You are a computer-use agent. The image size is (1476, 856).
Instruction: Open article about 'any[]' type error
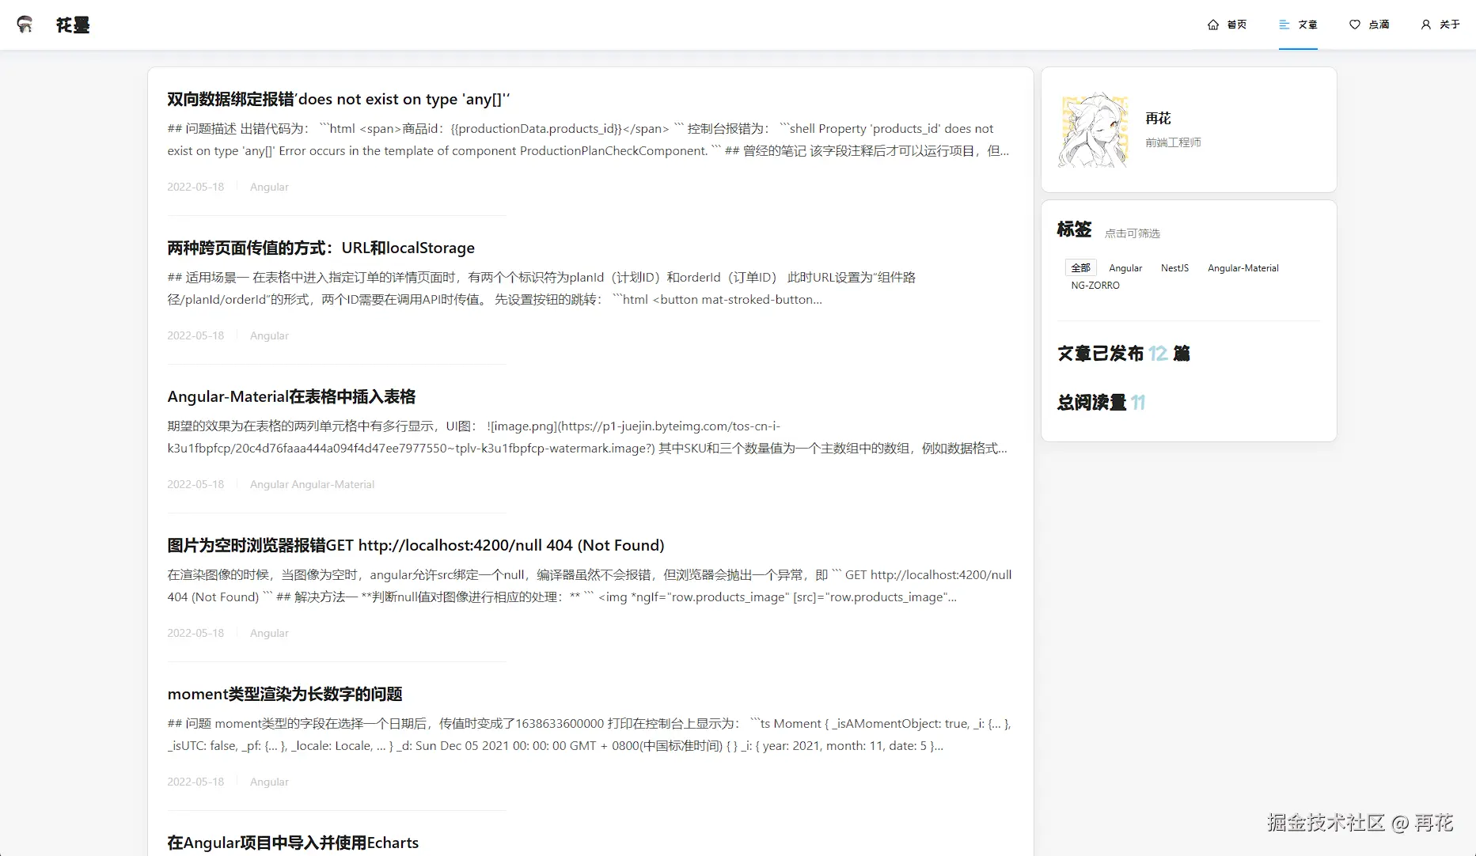(x=339, y=99)
